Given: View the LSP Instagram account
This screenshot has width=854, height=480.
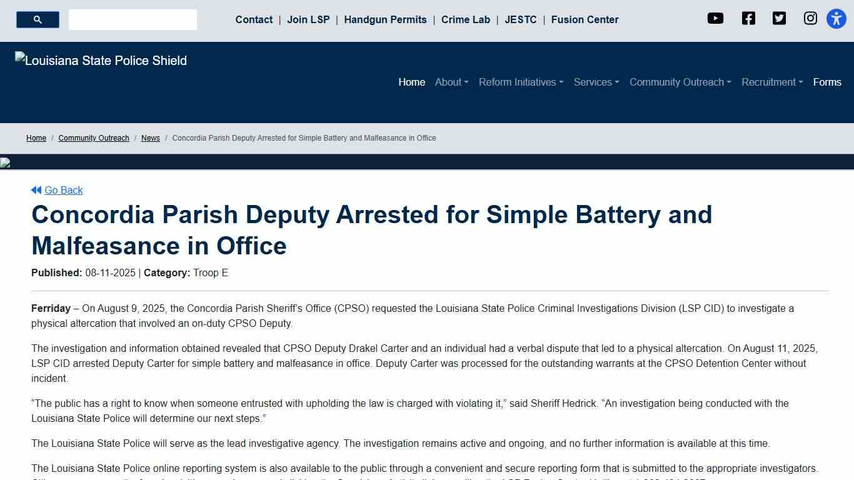Looking at the screenshot, I should [x=810, y=18].
